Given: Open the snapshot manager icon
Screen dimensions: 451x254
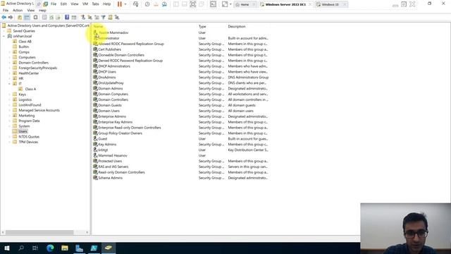Looking at the screenshot, I should pos(164,4).
